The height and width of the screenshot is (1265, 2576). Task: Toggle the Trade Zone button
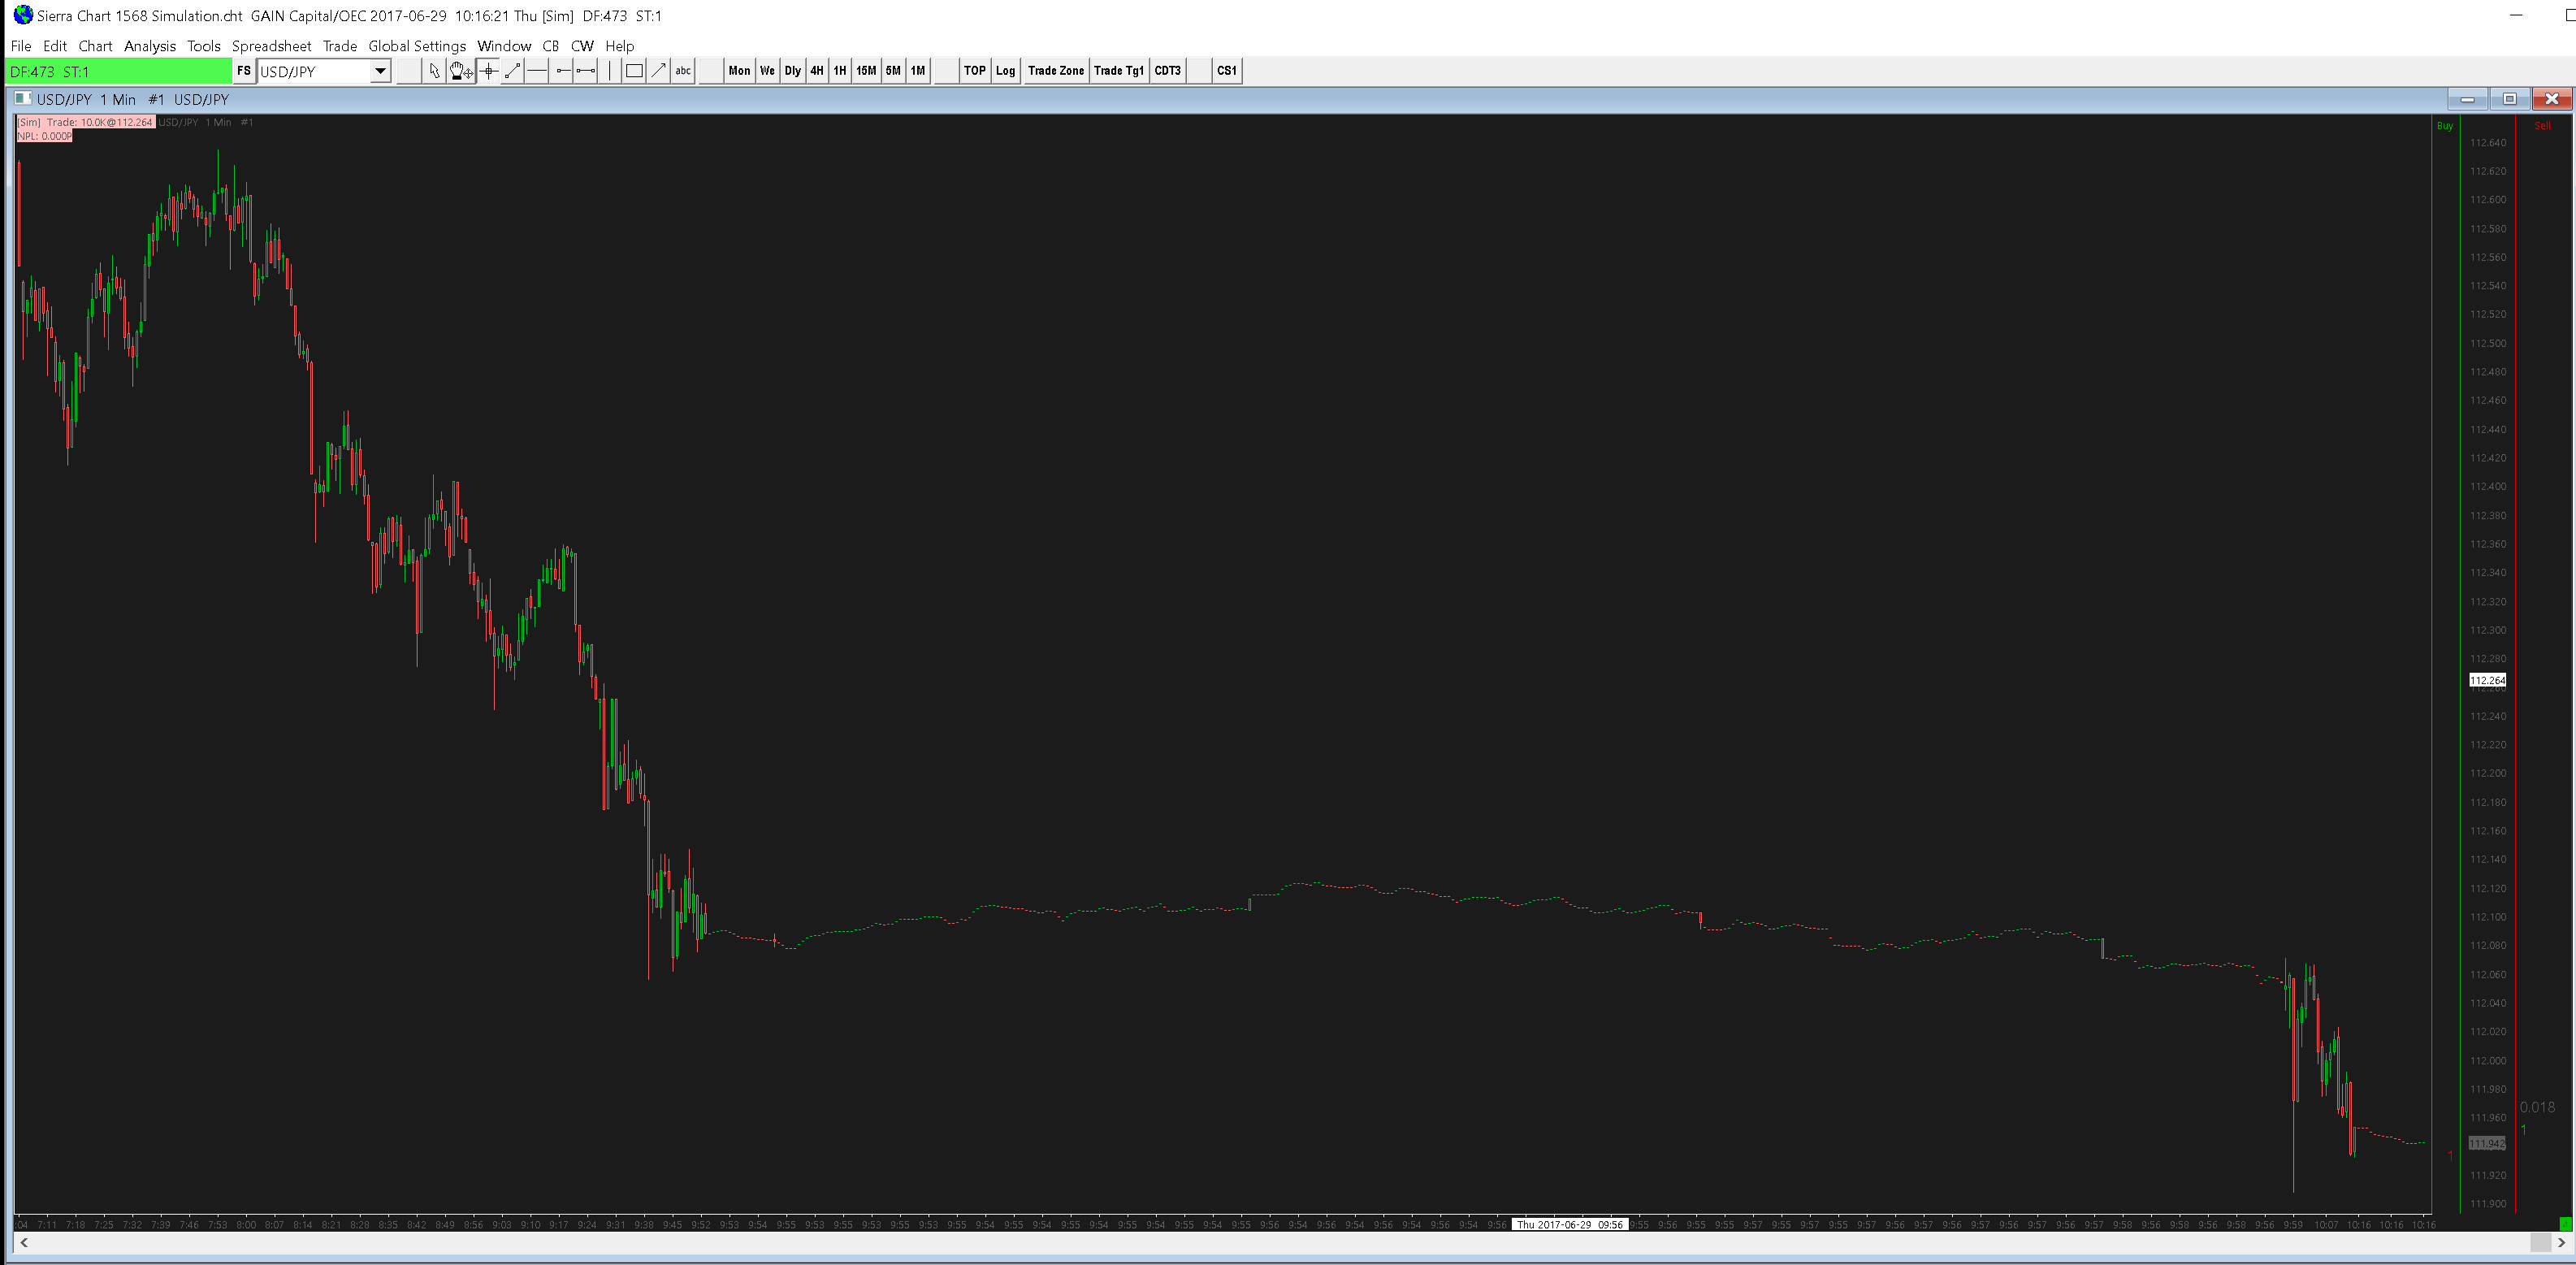pyautogui.click(x=1055, y=71)
